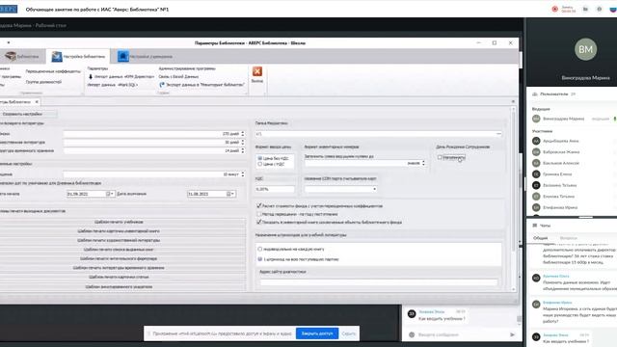Adjust 270 дней spinner field
The width and height of the screenshot is (617, 347).
pos(154,134)
